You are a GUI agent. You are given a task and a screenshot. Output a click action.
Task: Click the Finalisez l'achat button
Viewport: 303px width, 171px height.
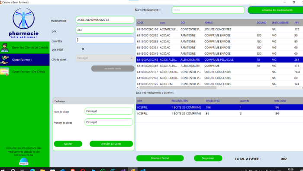pos(160,158)
